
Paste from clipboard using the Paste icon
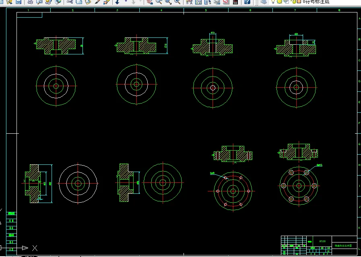[88, 2]
